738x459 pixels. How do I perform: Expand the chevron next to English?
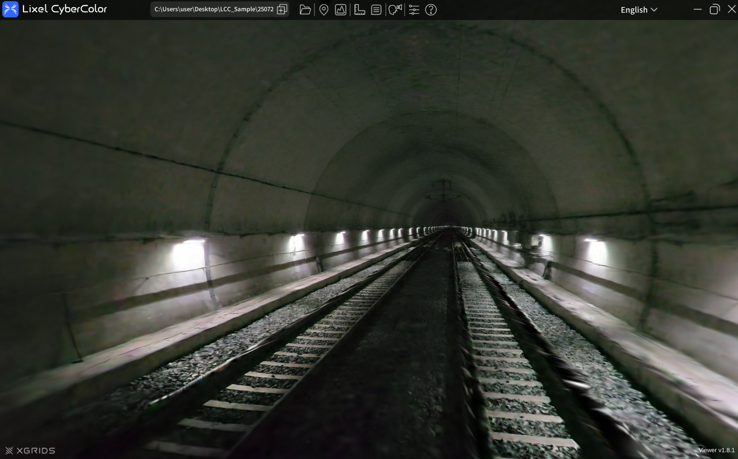click(654, 10)
